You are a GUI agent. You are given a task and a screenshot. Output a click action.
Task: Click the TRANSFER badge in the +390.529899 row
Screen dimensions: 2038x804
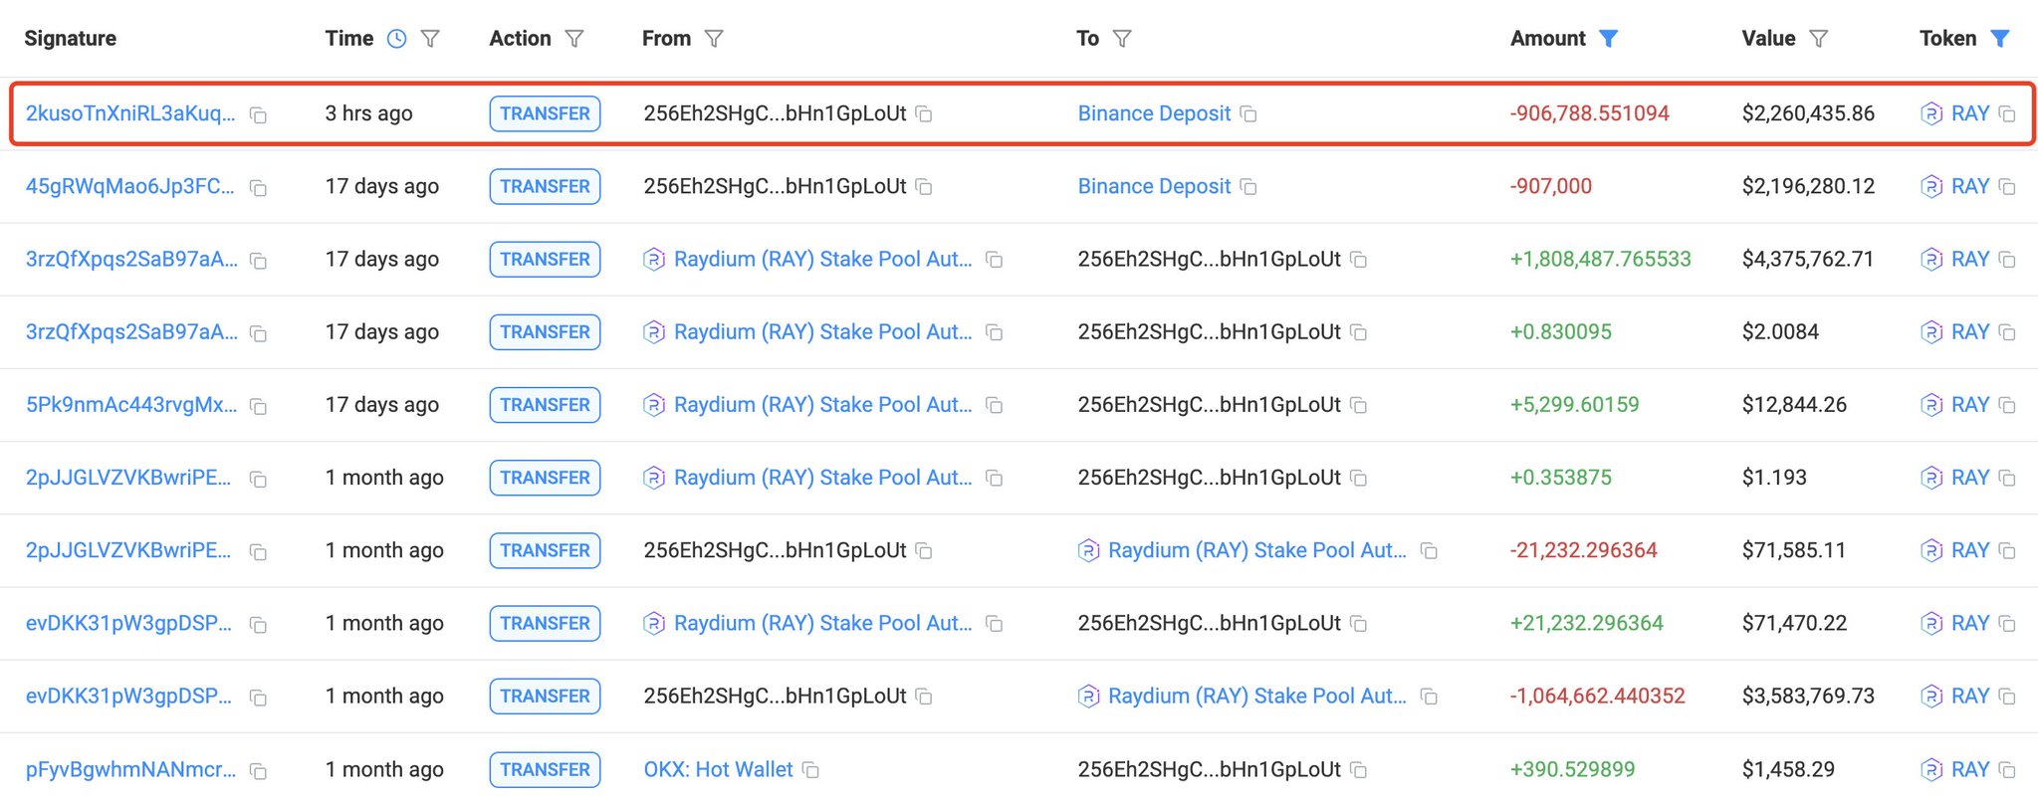pyautogui.click(x=545, y=769)
